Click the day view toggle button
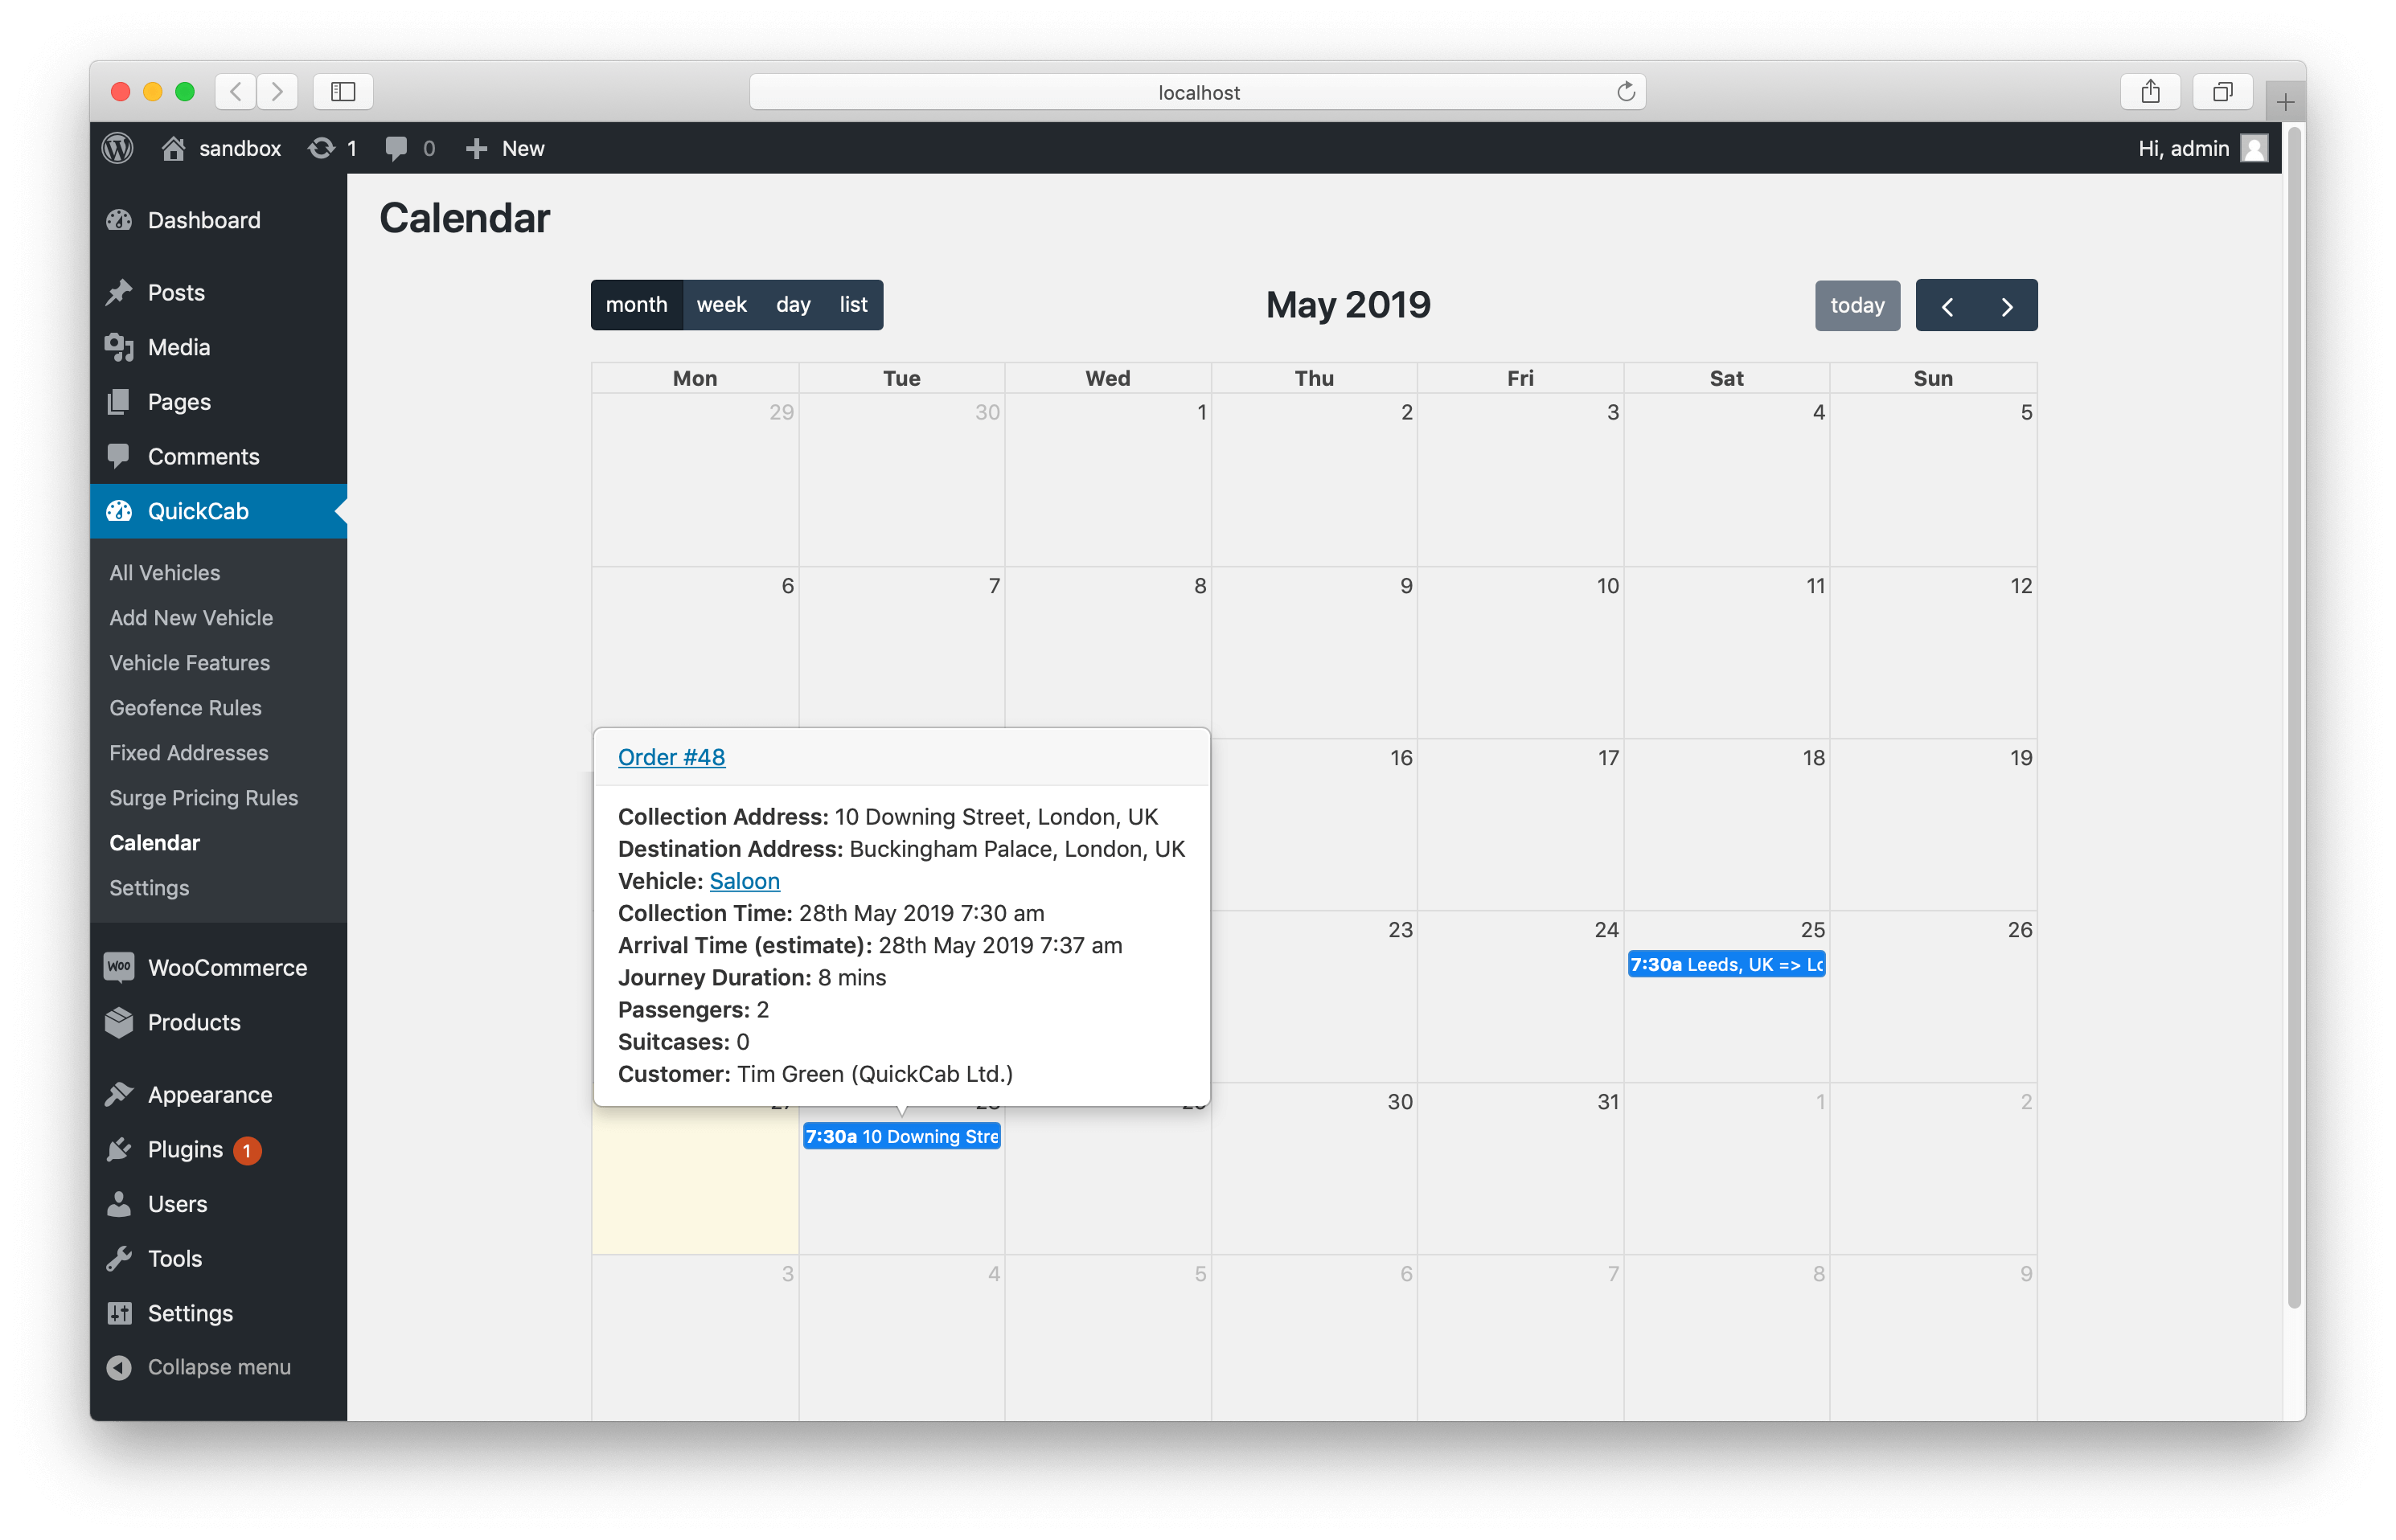This screenshot has height=1540, width=2396. (x=793, y=305)
